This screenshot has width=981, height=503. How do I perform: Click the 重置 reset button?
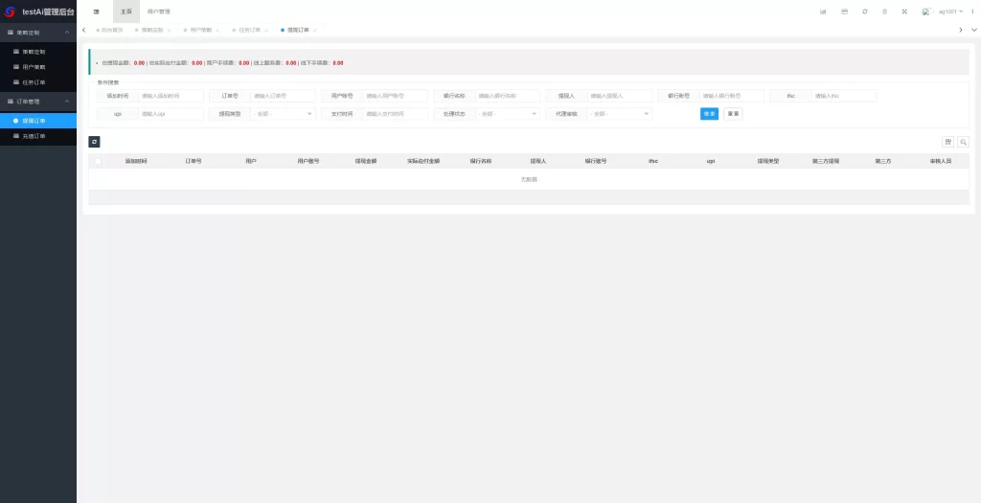pyautogui.click(x=733, y=114)
